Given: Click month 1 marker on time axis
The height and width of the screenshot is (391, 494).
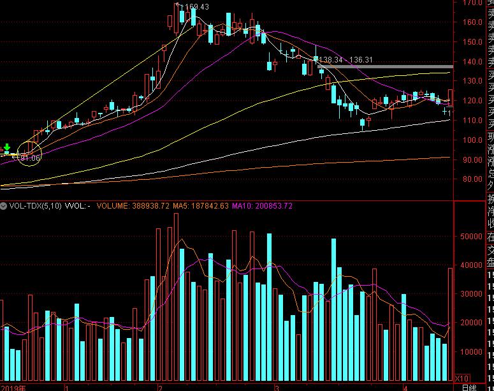Looking at the screenshot, I should click(67, 388).
